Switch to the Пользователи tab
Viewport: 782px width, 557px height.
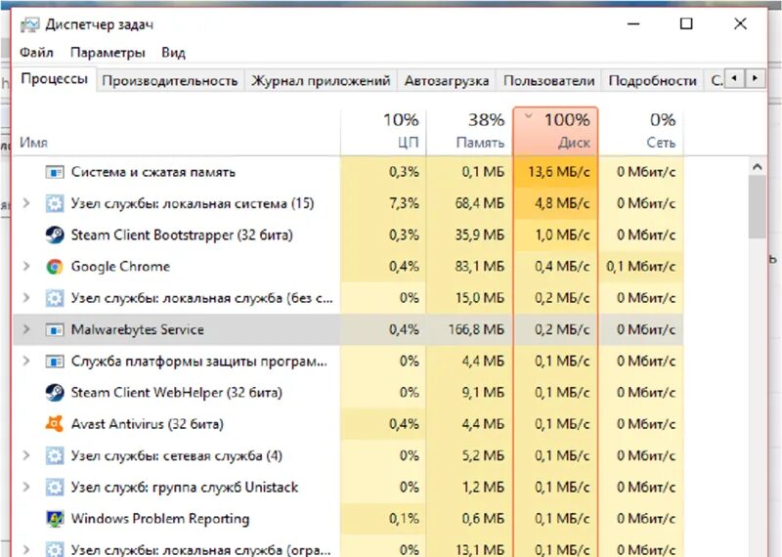[x=548, y=81]
